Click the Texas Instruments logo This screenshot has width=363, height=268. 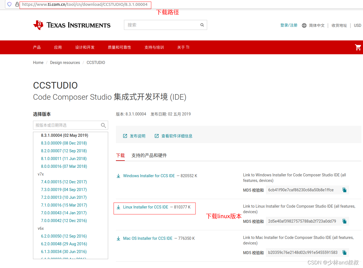[x=72, y=25]
